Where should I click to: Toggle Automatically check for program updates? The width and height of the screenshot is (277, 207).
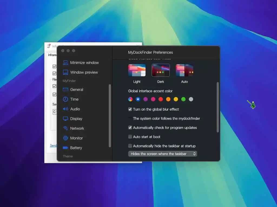pos(130,127)
